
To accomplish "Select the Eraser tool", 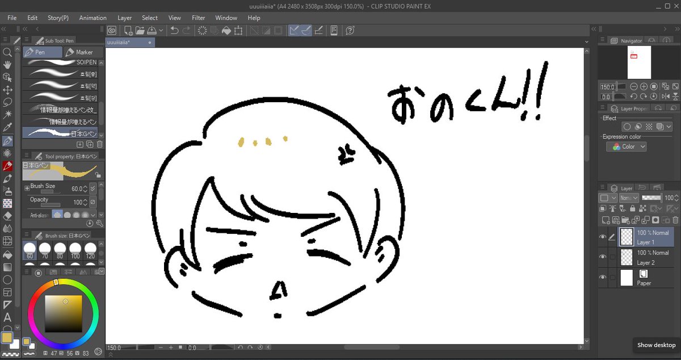I will tap(7, 216).
